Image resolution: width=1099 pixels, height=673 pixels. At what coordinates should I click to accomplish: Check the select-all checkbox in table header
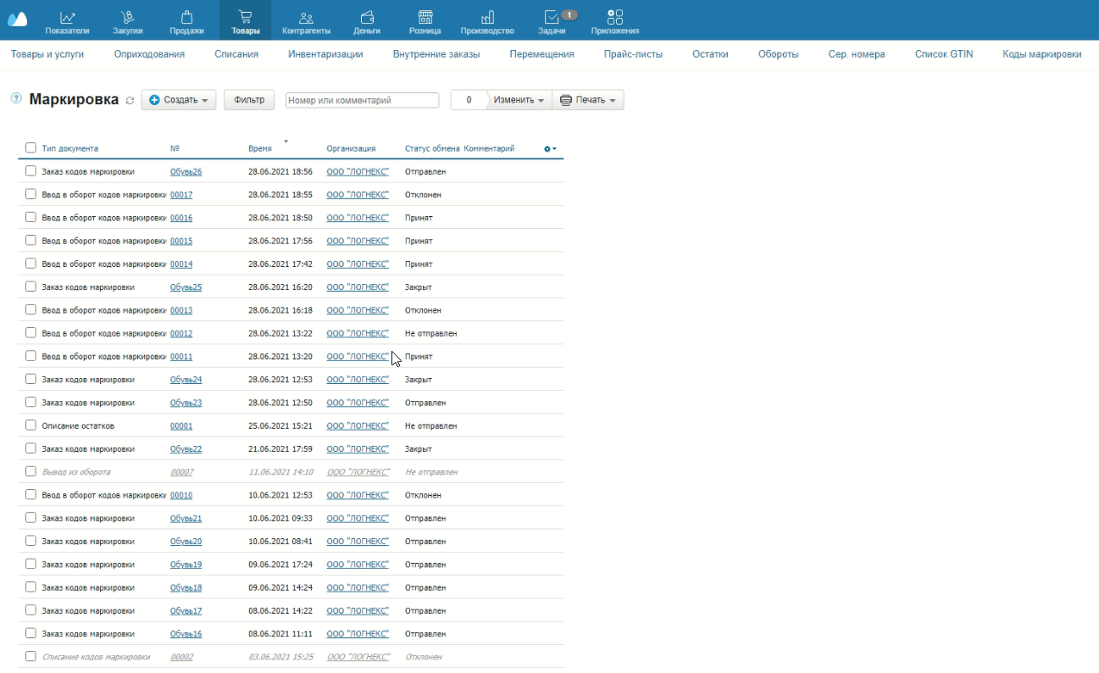[x=31, y=148]
